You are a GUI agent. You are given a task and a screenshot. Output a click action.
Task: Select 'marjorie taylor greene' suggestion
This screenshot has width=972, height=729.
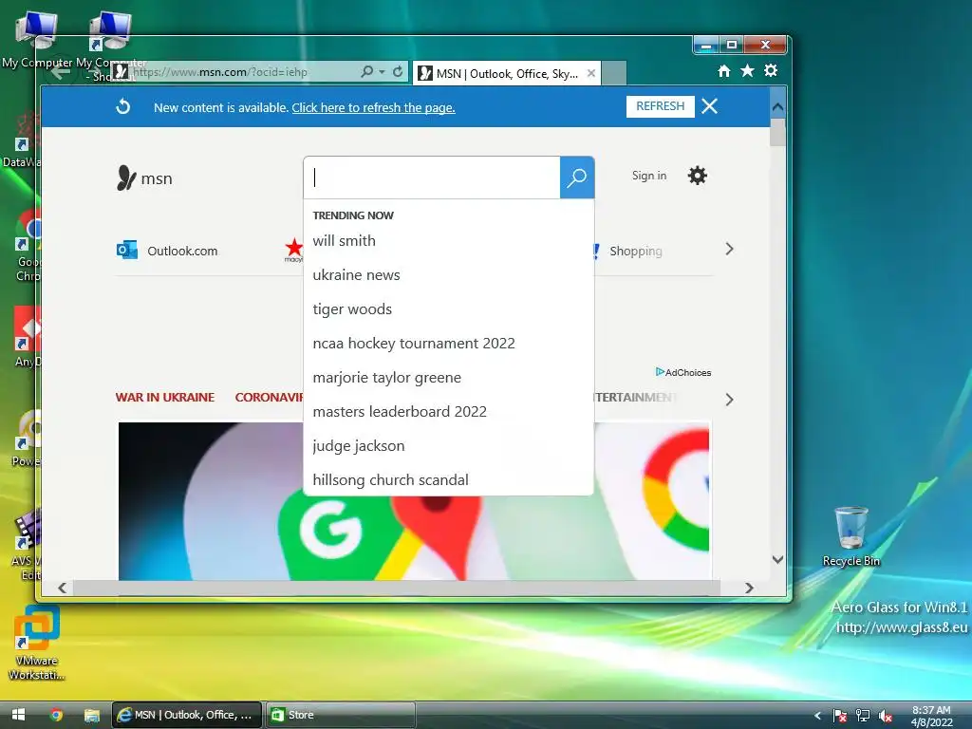point(448,377)
